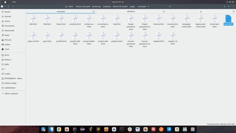Open the view options dropdown arrow

229,7
